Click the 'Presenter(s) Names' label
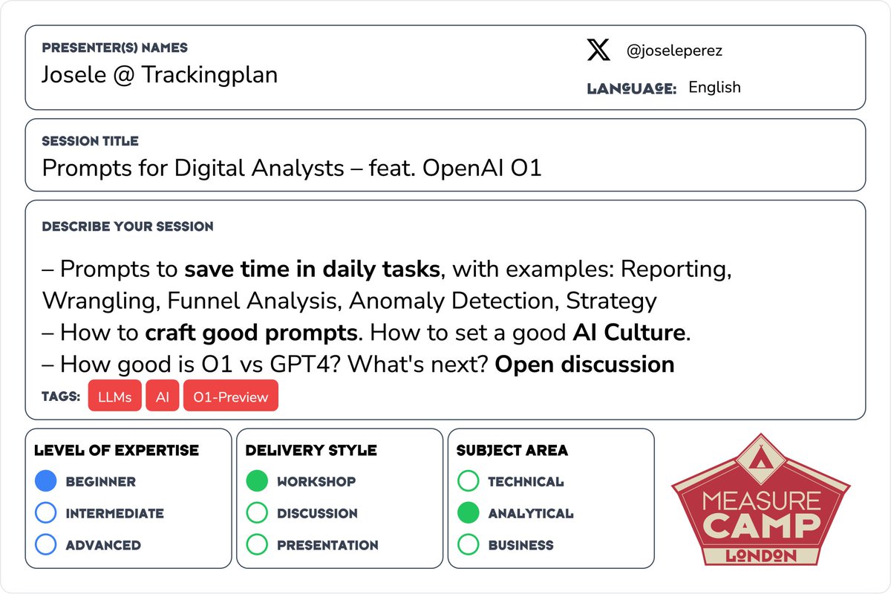Viewport: 891px width, 594px height. coord(114,48)
